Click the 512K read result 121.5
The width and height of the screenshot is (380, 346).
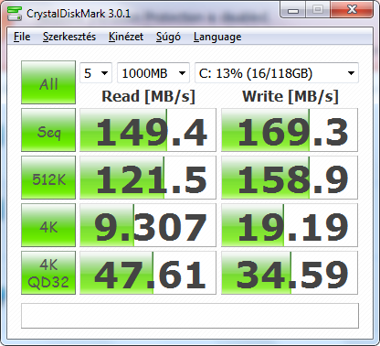(x=148, y=178)
